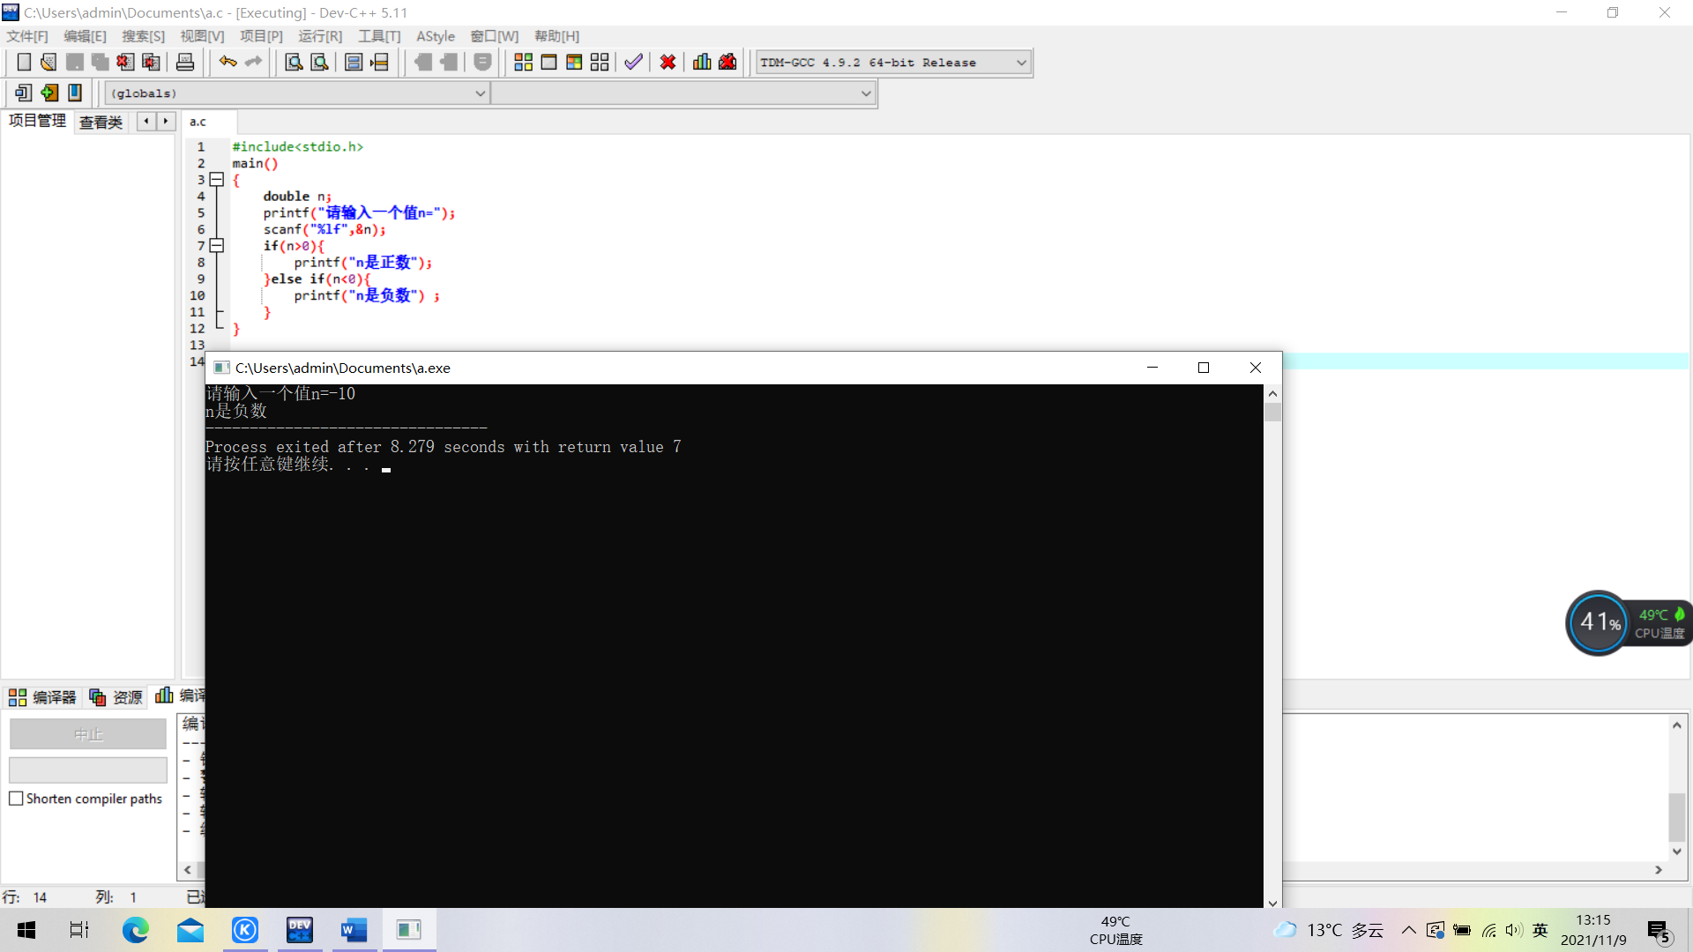Click the red X Stop Execution icon
This screenshot has height=952, width=1693.
point(668,63)
